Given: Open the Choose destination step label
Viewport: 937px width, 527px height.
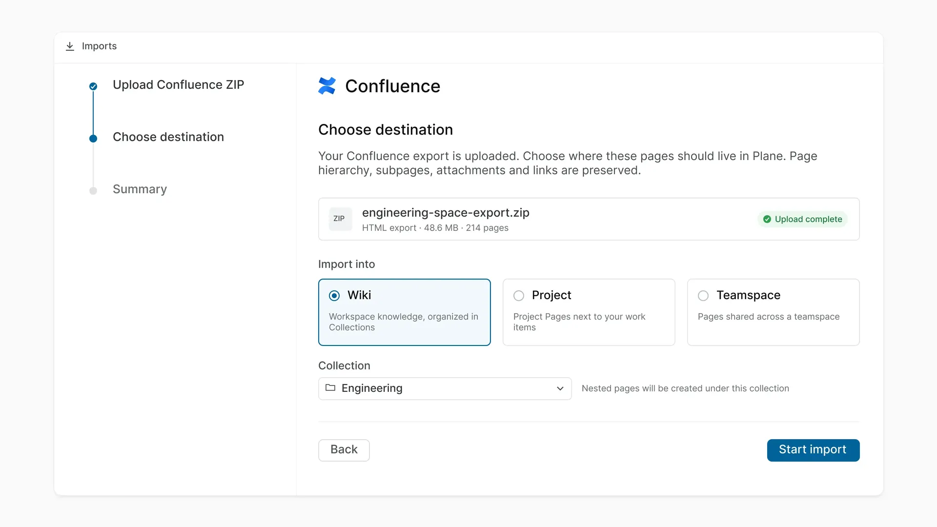Looking at the screenshot, I should click(x=168, y=137).
